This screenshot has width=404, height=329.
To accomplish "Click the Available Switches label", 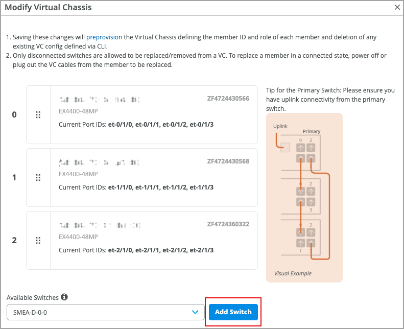I will point(32,297).
